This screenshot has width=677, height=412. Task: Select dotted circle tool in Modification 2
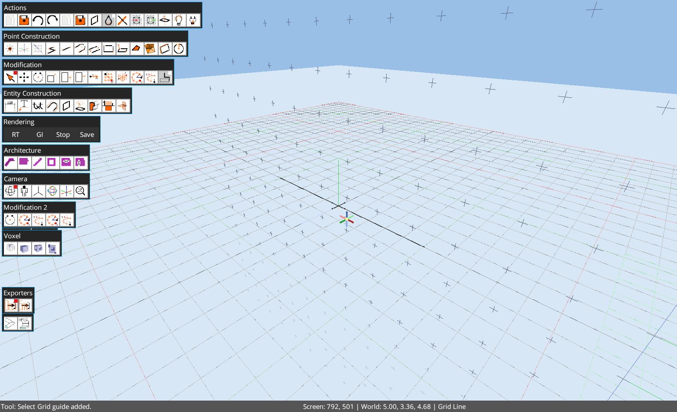[x=10, y=220]
